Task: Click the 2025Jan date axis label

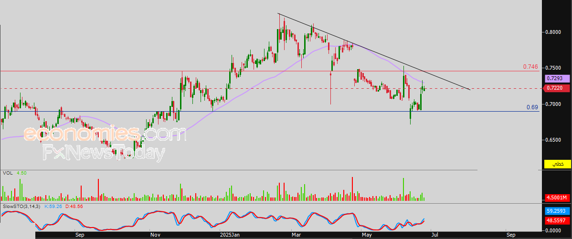Action: pos(230,235)
